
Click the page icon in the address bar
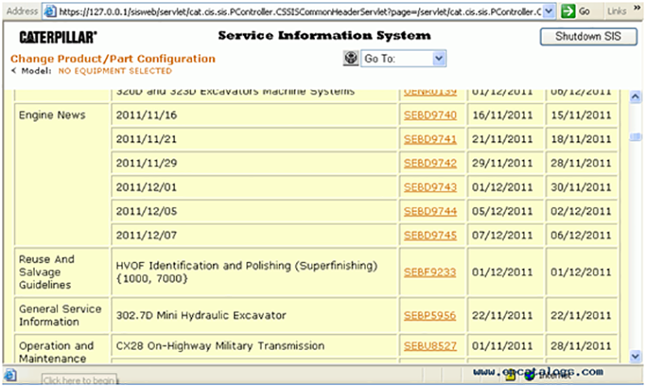[x=50, y=11]
